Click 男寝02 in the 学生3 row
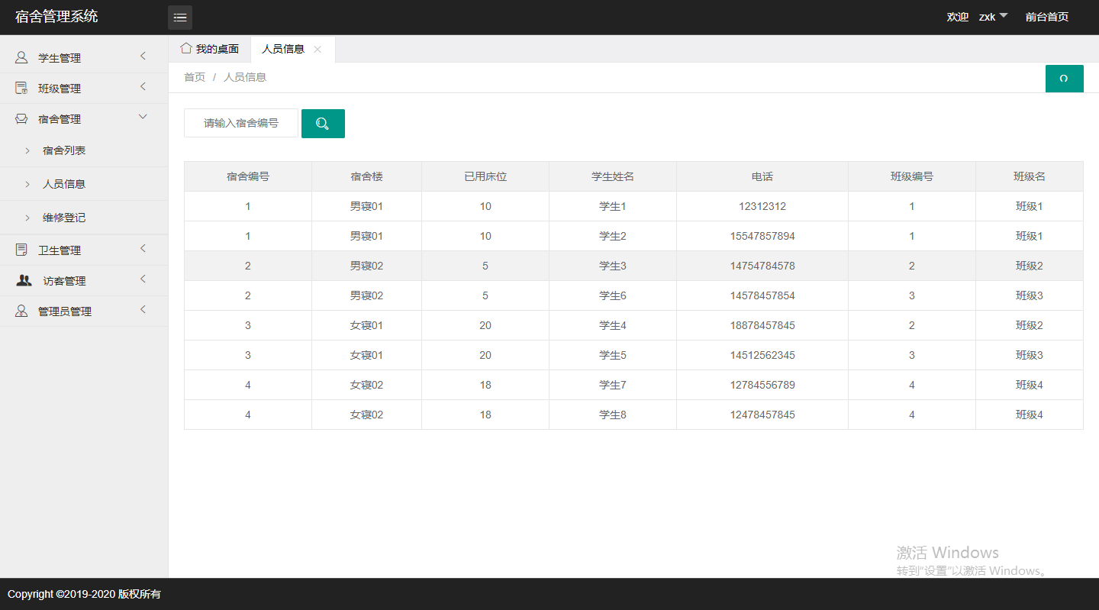The height and width of the screenshot is (610, 1099). 366,266
